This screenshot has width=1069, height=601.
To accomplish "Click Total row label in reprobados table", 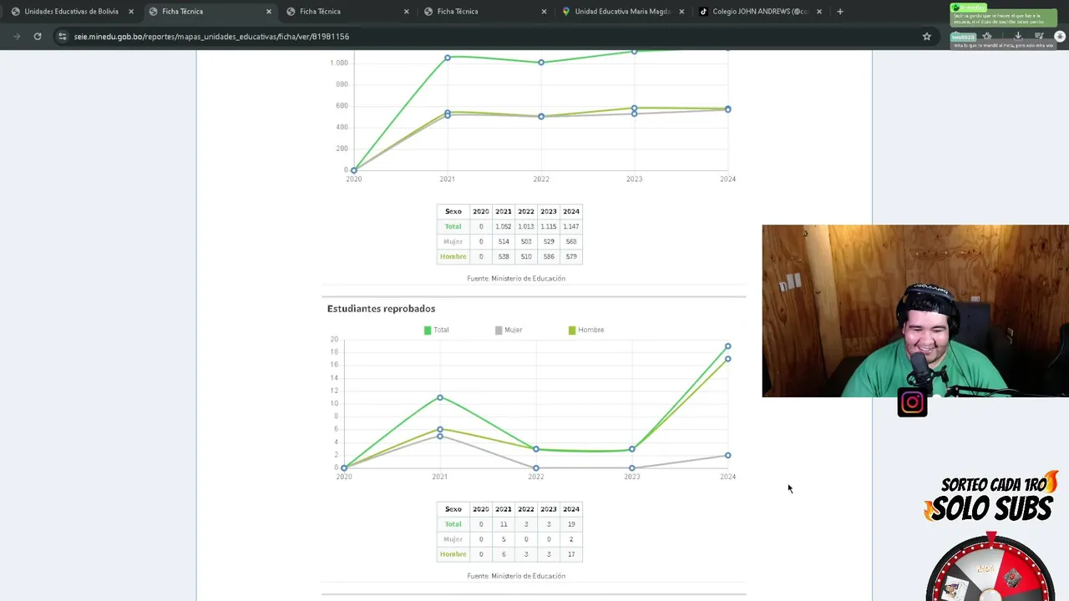I will 453,524.
